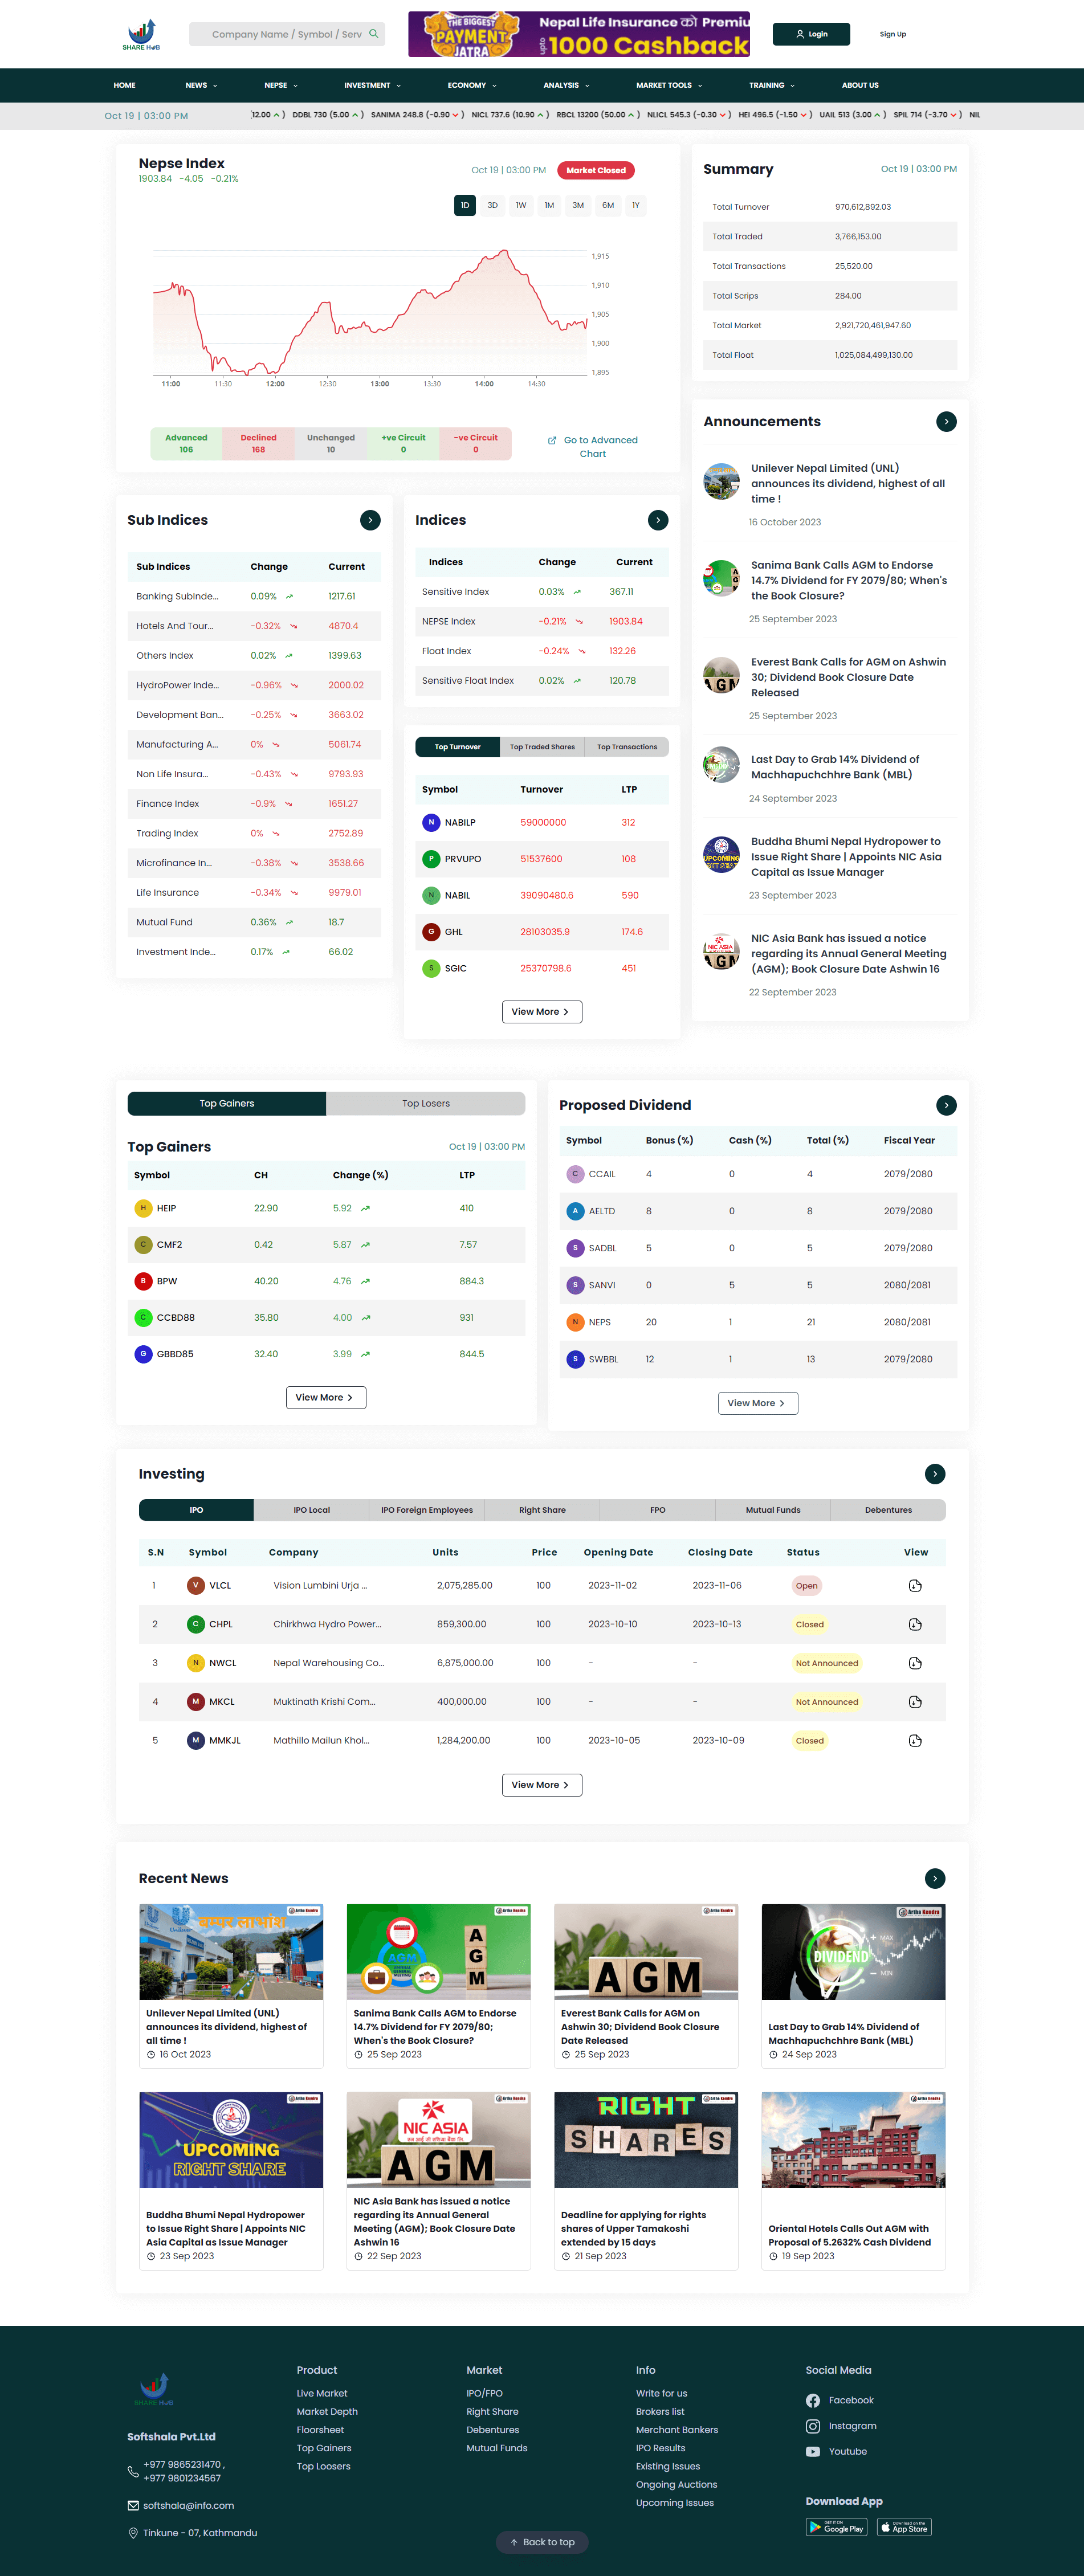The width and height of the screenshot is (1084, 2576).
Task: Open the Payment Jatra cashback banner
Action: 579,34
